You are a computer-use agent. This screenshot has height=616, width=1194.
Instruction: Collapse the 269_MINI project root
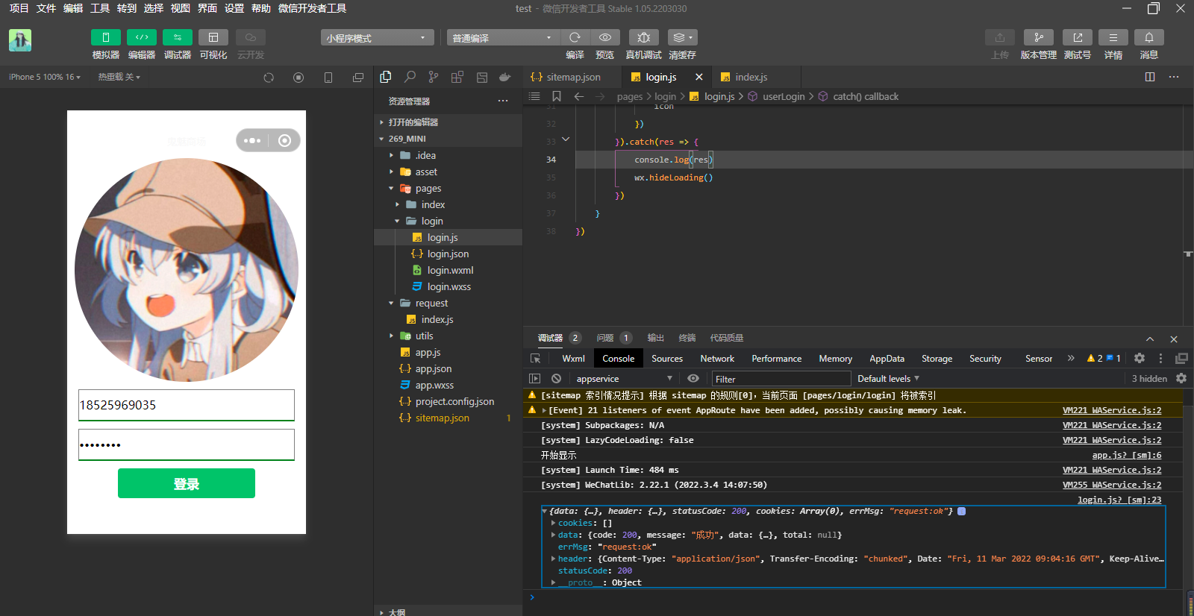point(448,139)
